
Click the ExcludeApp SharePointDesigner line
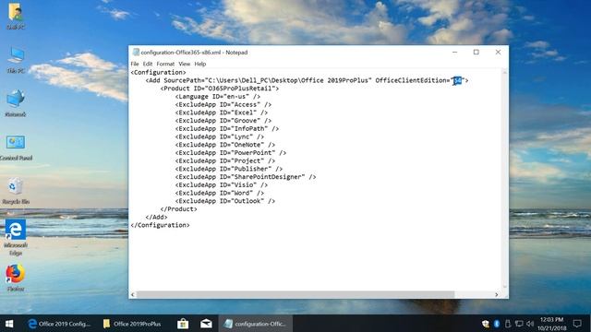coord(246,177)
